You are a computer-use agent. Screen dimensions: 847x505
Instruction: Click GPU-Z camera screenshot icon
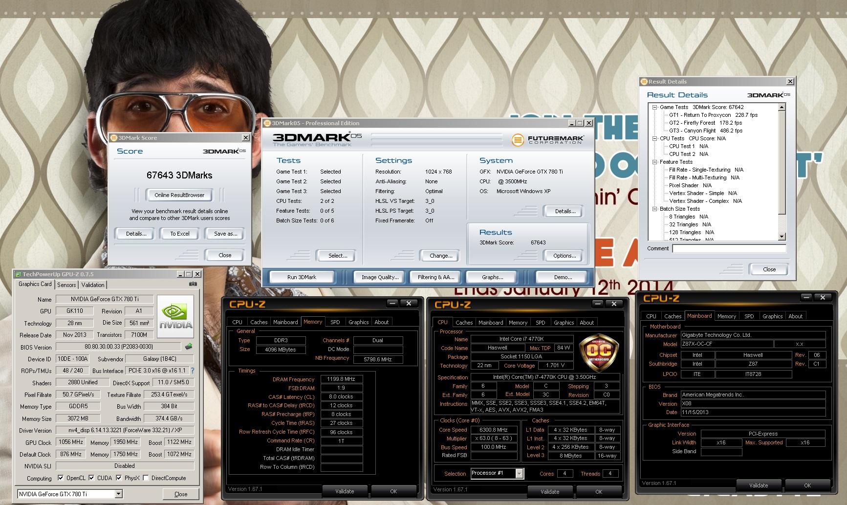click(193, 284)
